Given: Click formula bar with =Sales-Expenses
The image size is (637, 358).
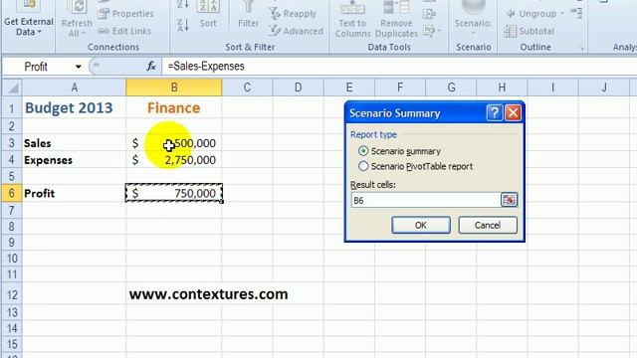Looking at the screenshot, I should click(398, 67).
